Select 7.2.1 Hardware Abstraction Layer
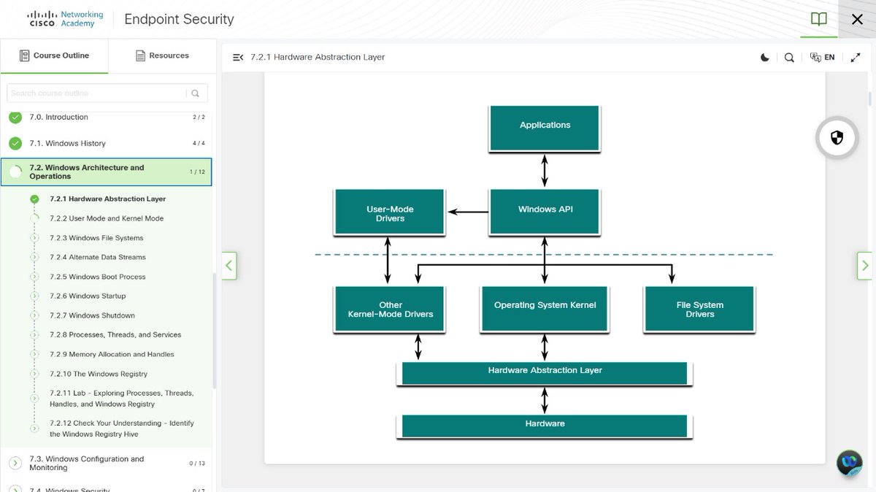876x492 pixels. pyautogui.click(x=107, y=199)
